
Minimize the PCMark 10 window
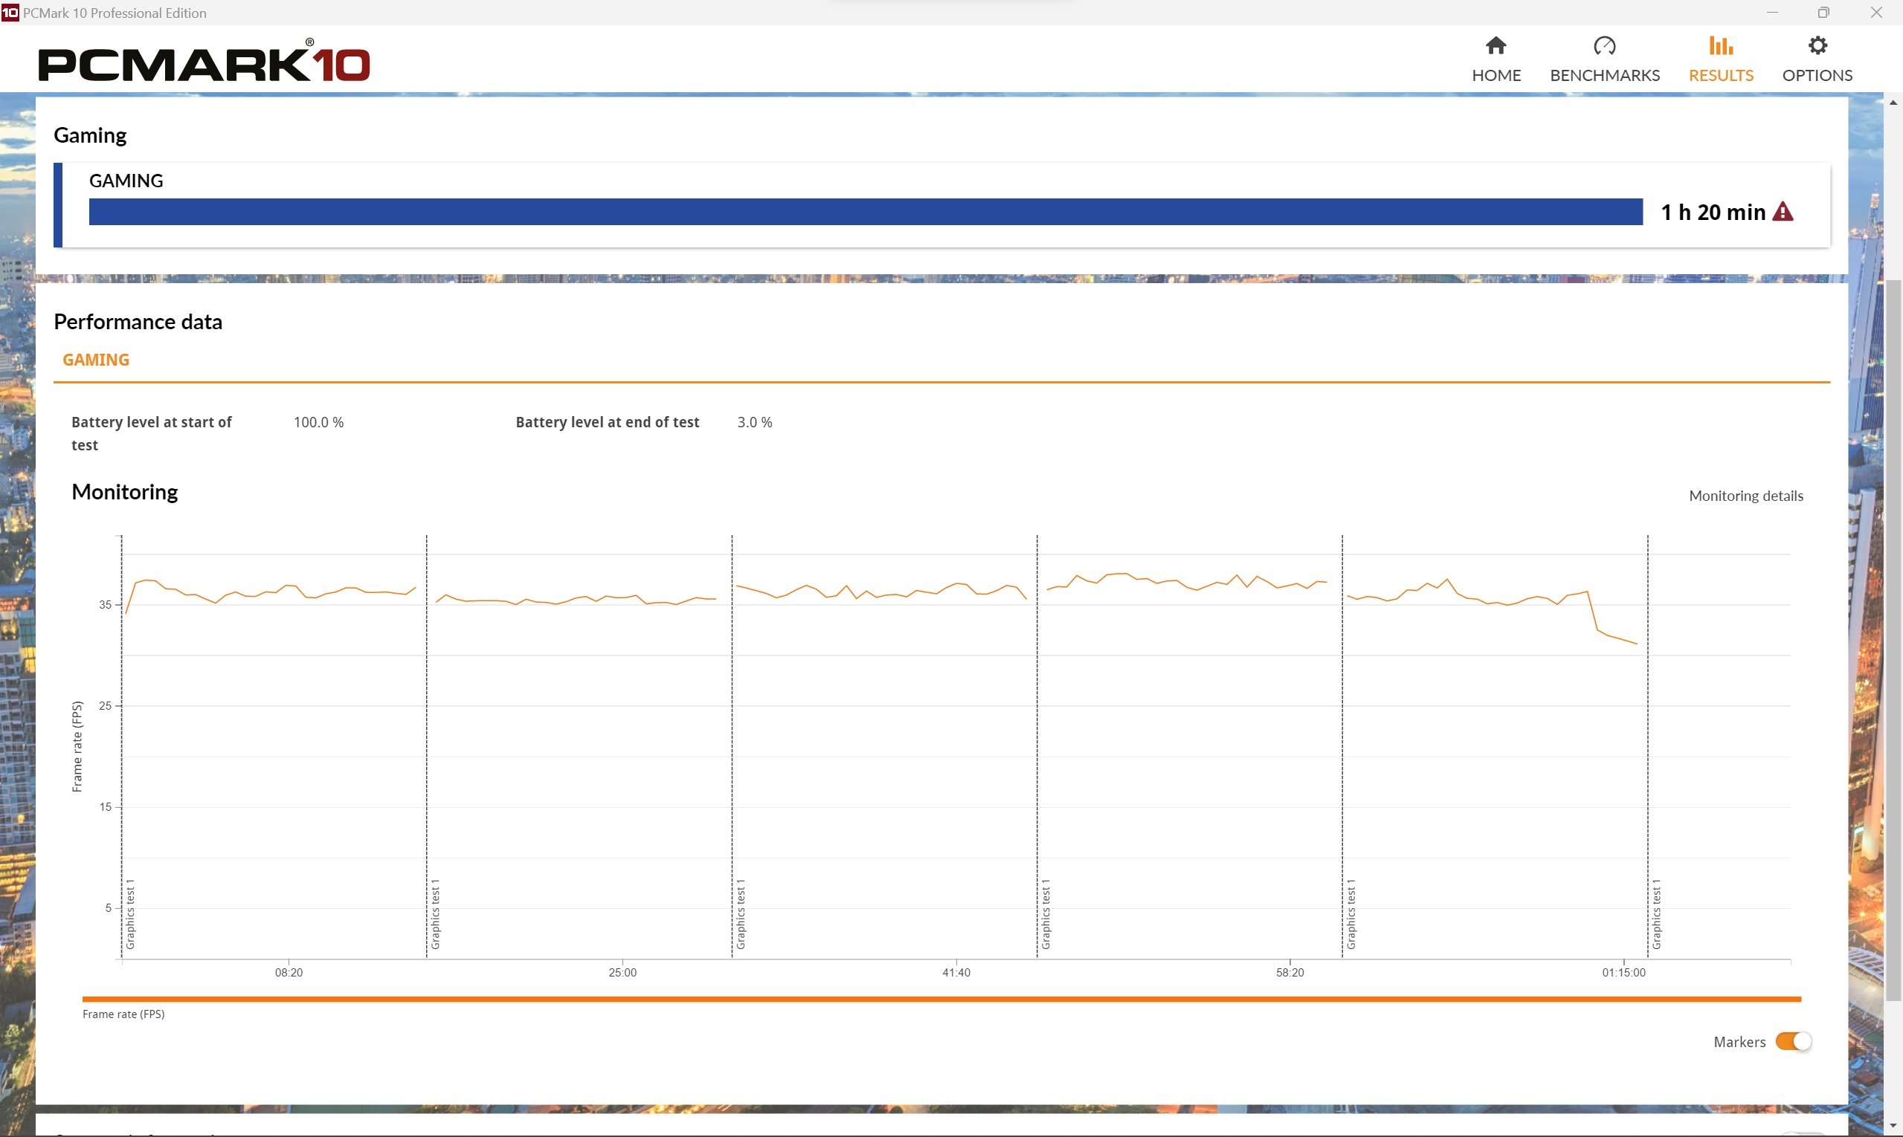point(1772,12)
